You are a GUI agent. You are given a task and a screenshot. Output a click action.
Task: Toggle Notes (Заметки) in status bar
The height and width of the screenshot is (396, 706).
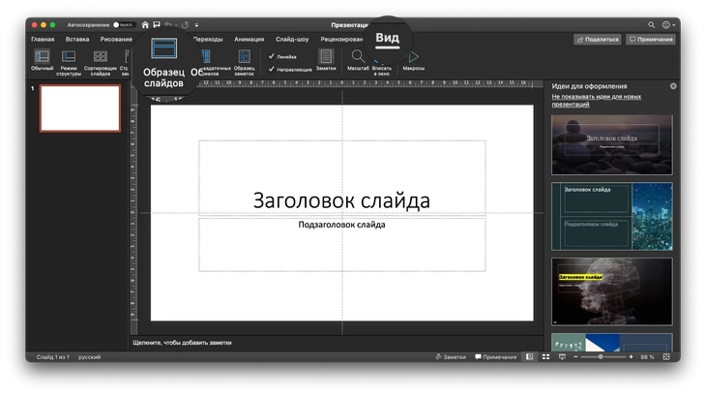(x=451, y=357)
